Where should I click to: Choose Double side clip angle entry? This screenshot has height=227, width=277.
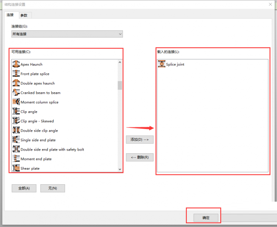pyautogui.click(x=39, y=131)
